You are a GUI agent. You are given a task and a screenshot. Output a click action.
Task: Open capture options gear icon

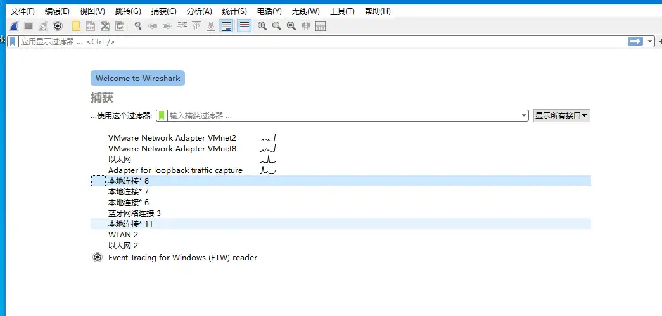(x=58, y=26)
